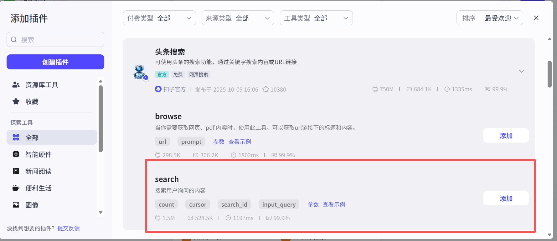Select 图像 category
The width and height of the screenshot is (557, 241).
tap(52, 205)
